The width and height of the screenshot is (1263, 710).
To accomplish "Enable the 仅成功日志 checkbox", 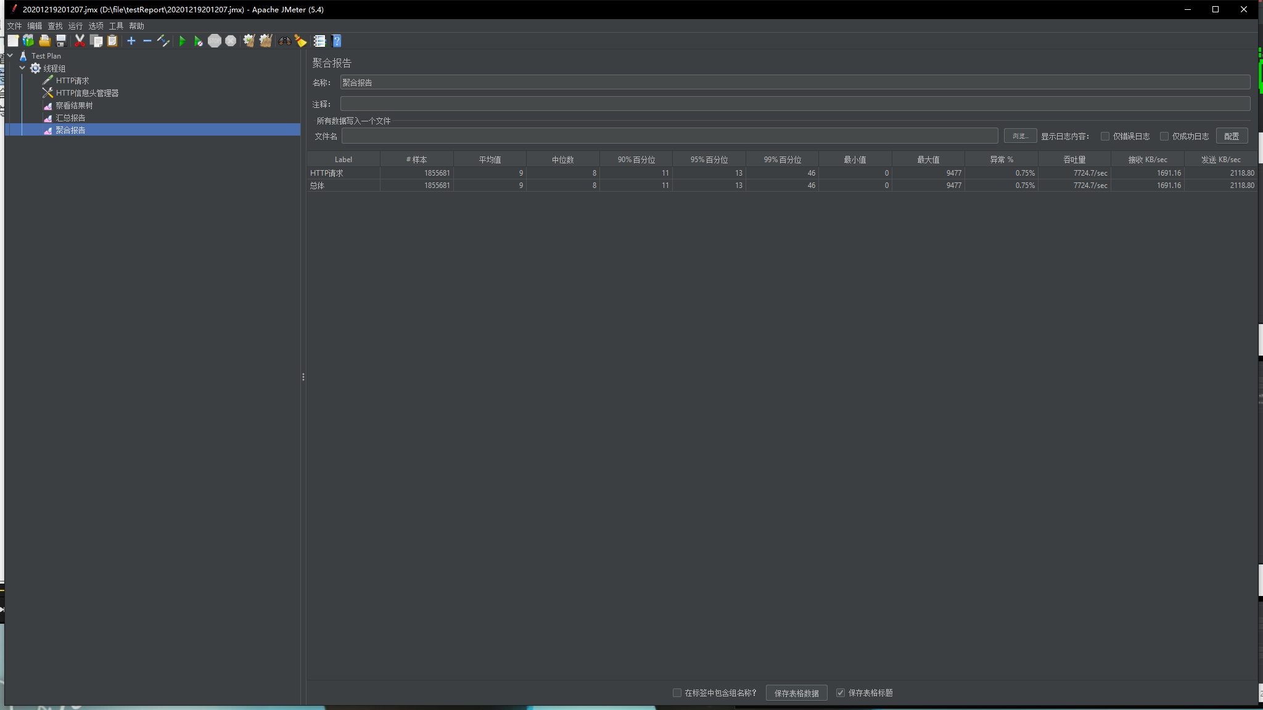I will coord(1164,136).
